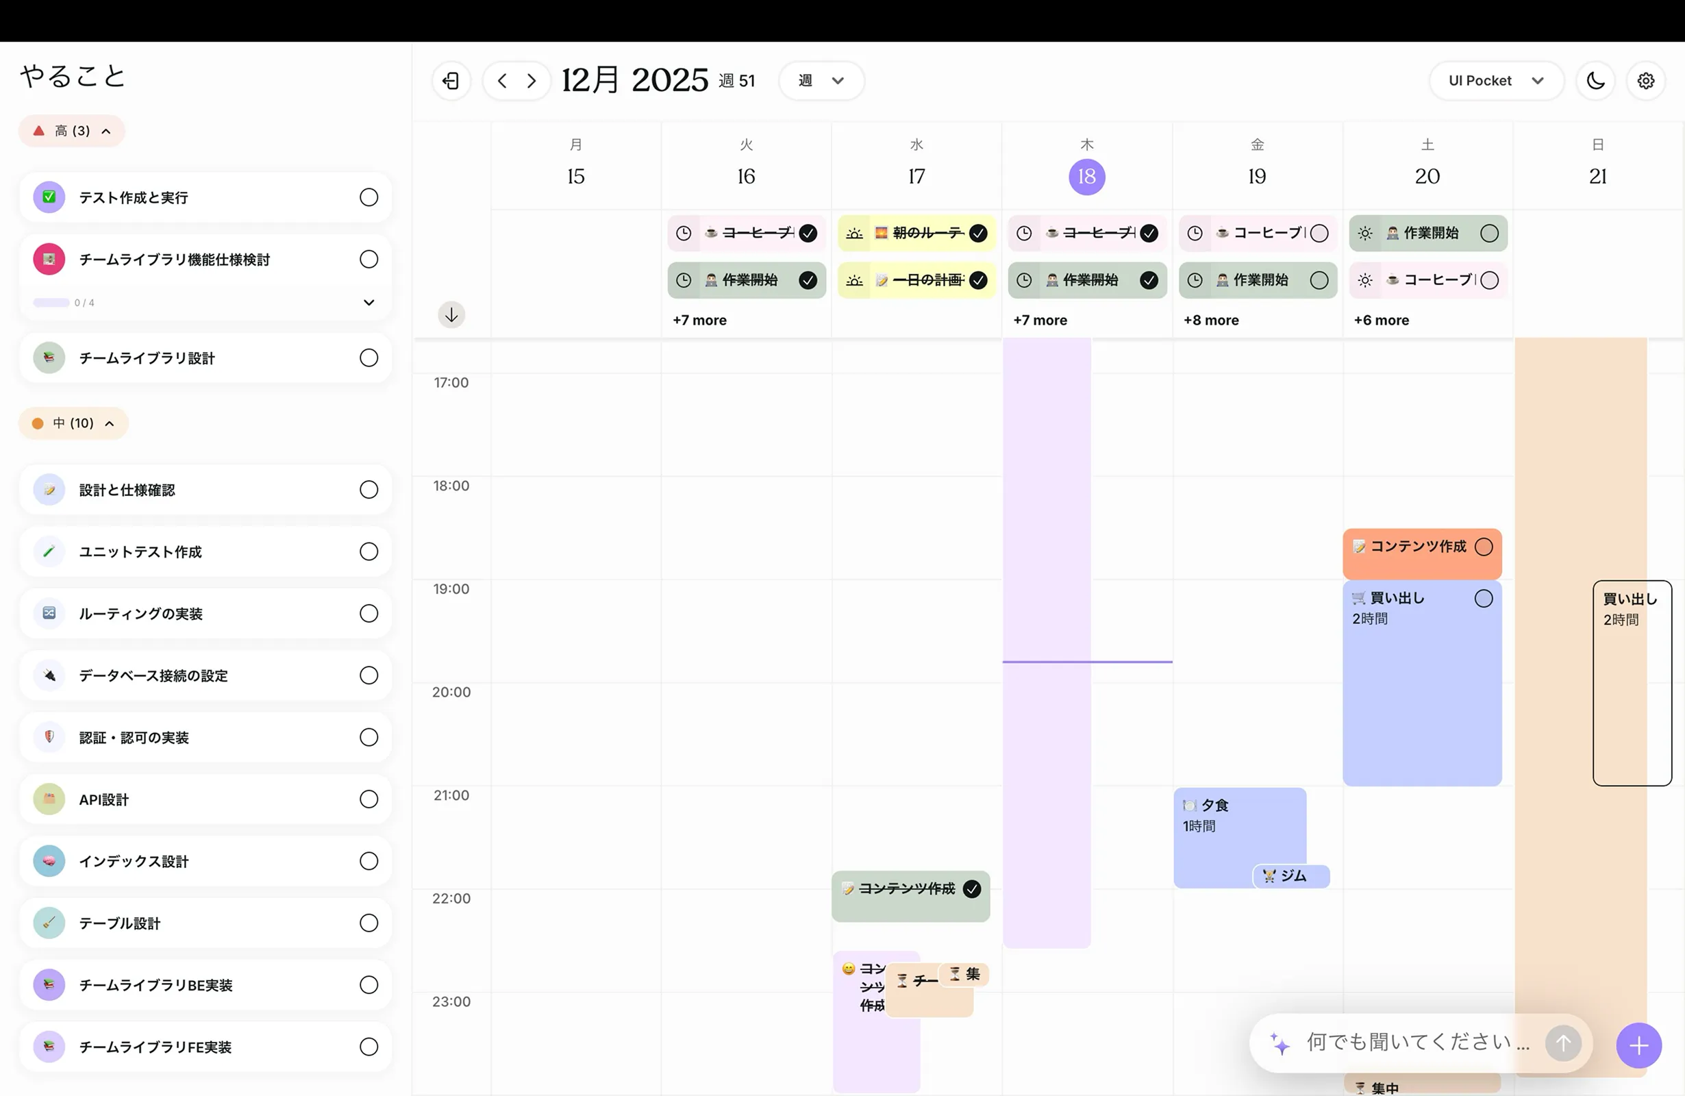The image size is (1685, 1096).
Task: Click send arrow in AI prompt
Action: (1562, 1043)
